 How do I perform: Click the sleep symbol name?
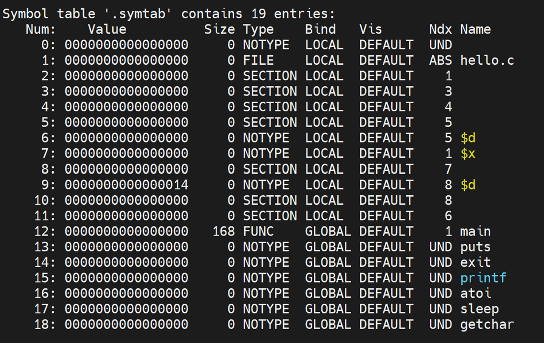coord(479,309)
